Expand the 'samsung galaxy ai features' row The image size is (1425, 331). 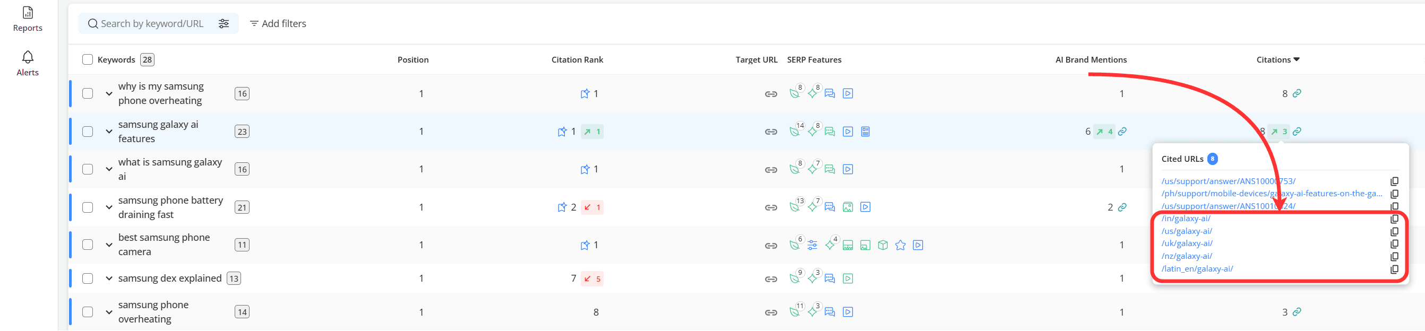tap(109, 132)
